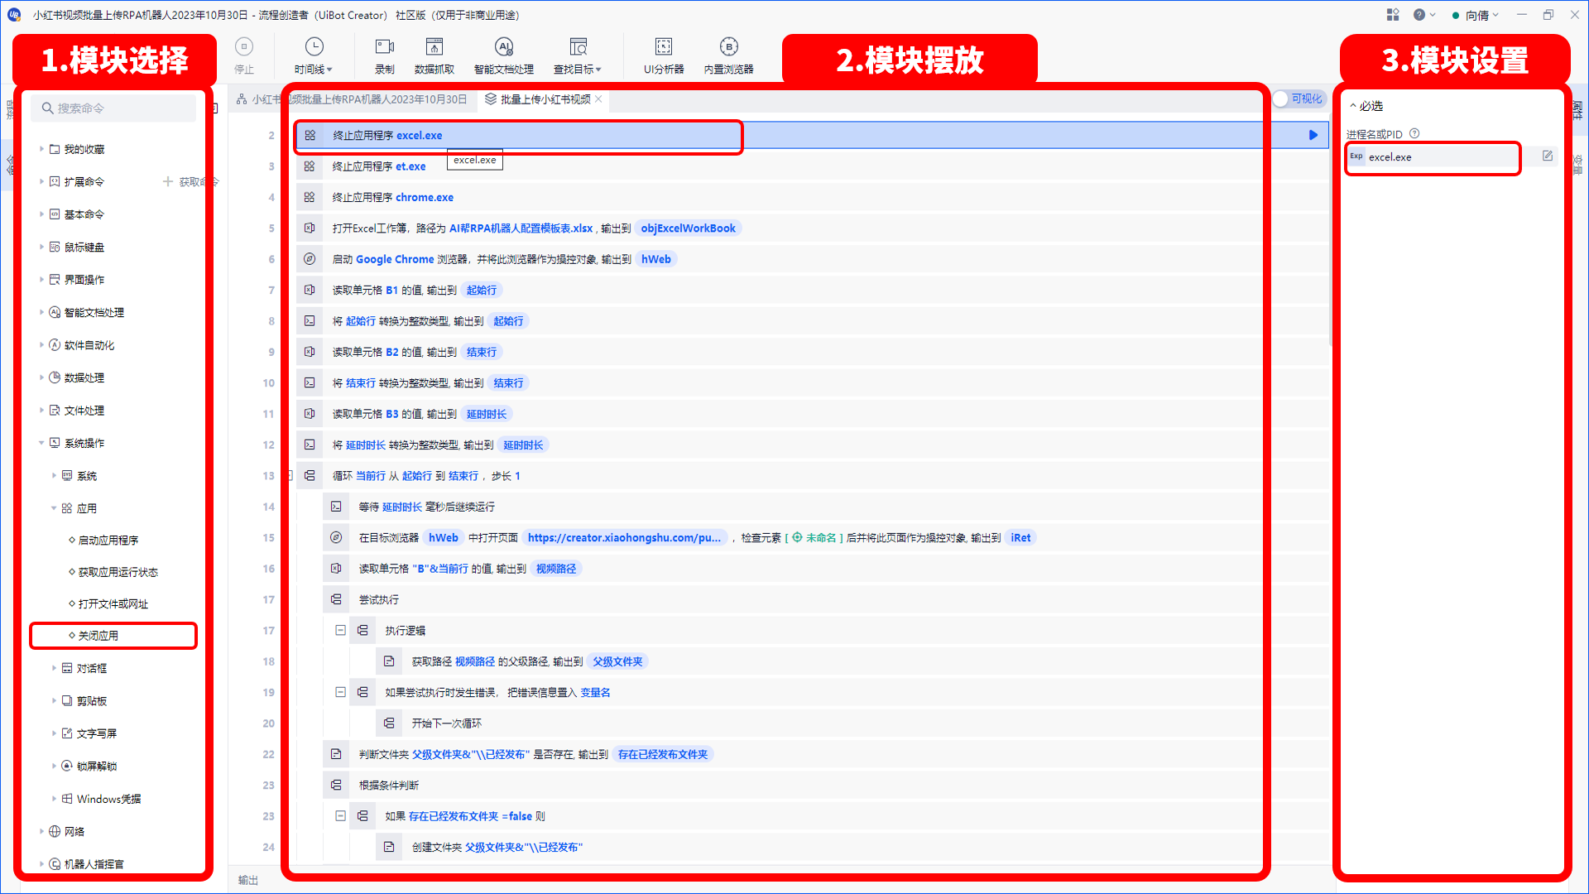1589x894 pixels.
Task: Select the Start Application (启动应用程序) command
Action: 108,541
